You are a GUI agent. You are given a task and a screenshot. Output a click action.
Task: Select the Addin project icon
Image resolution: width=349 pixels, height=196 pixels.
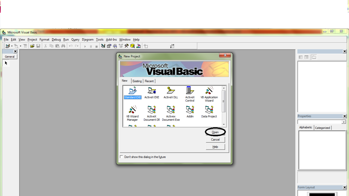click(x=190, y=112)
